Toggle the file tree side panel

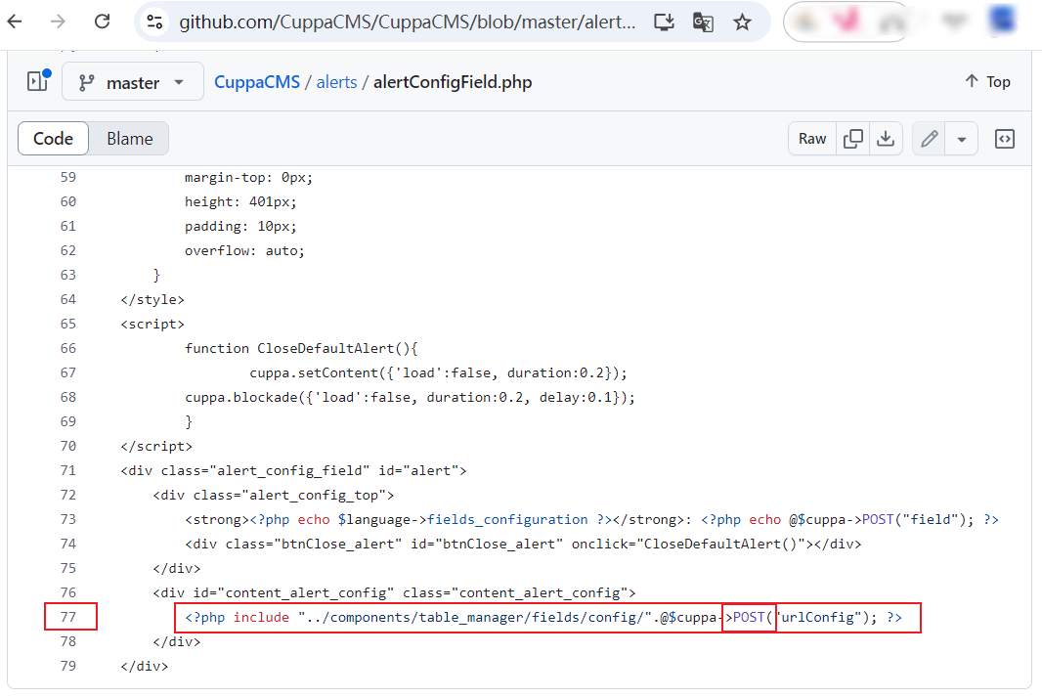[x=38, y=82]
